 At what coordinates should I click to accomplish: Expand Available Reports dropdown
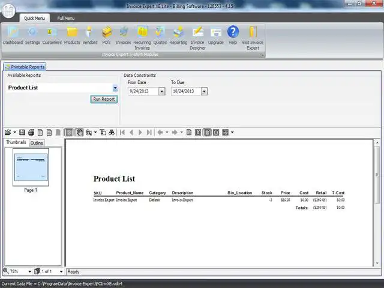pyautogui.click(x=115, y=88)
